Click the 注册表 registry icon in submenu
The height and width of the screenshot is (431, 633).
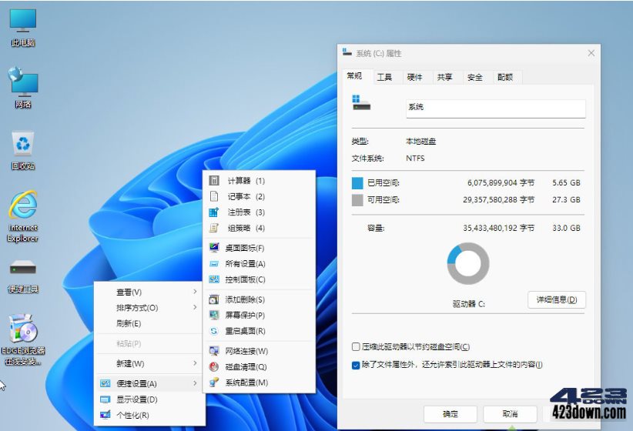tap(214, 212)
